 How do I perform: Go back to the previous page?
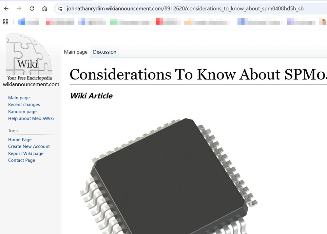pyautogui.click(x=6, y=8)
